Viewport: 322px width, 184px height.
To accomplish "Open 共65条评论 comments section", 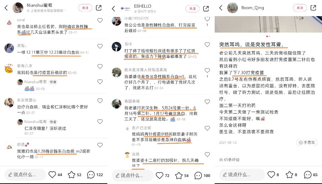I will (229, 160).
